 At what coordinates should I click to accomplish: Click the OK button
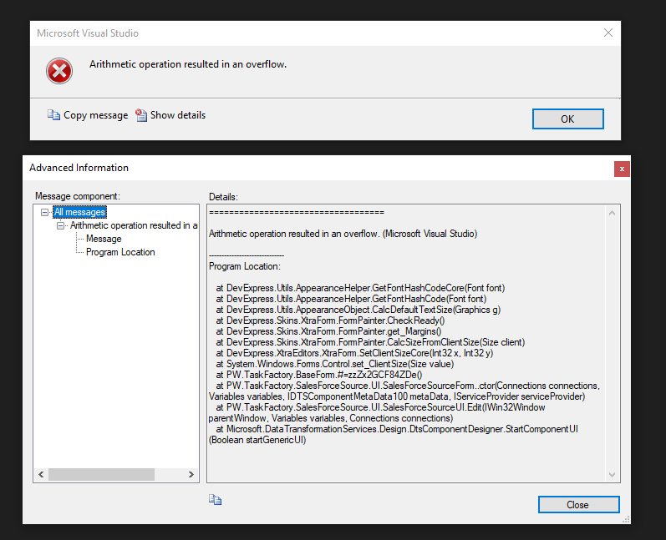568,119
